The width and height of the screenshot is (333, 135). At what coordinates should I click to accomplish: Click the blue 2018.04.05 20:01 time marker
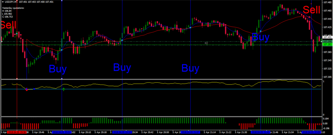pos(62,132)
